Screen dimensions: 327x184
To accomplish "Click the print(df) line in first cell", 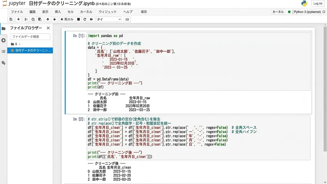I will pyautogui.click(x=96, y=87).
